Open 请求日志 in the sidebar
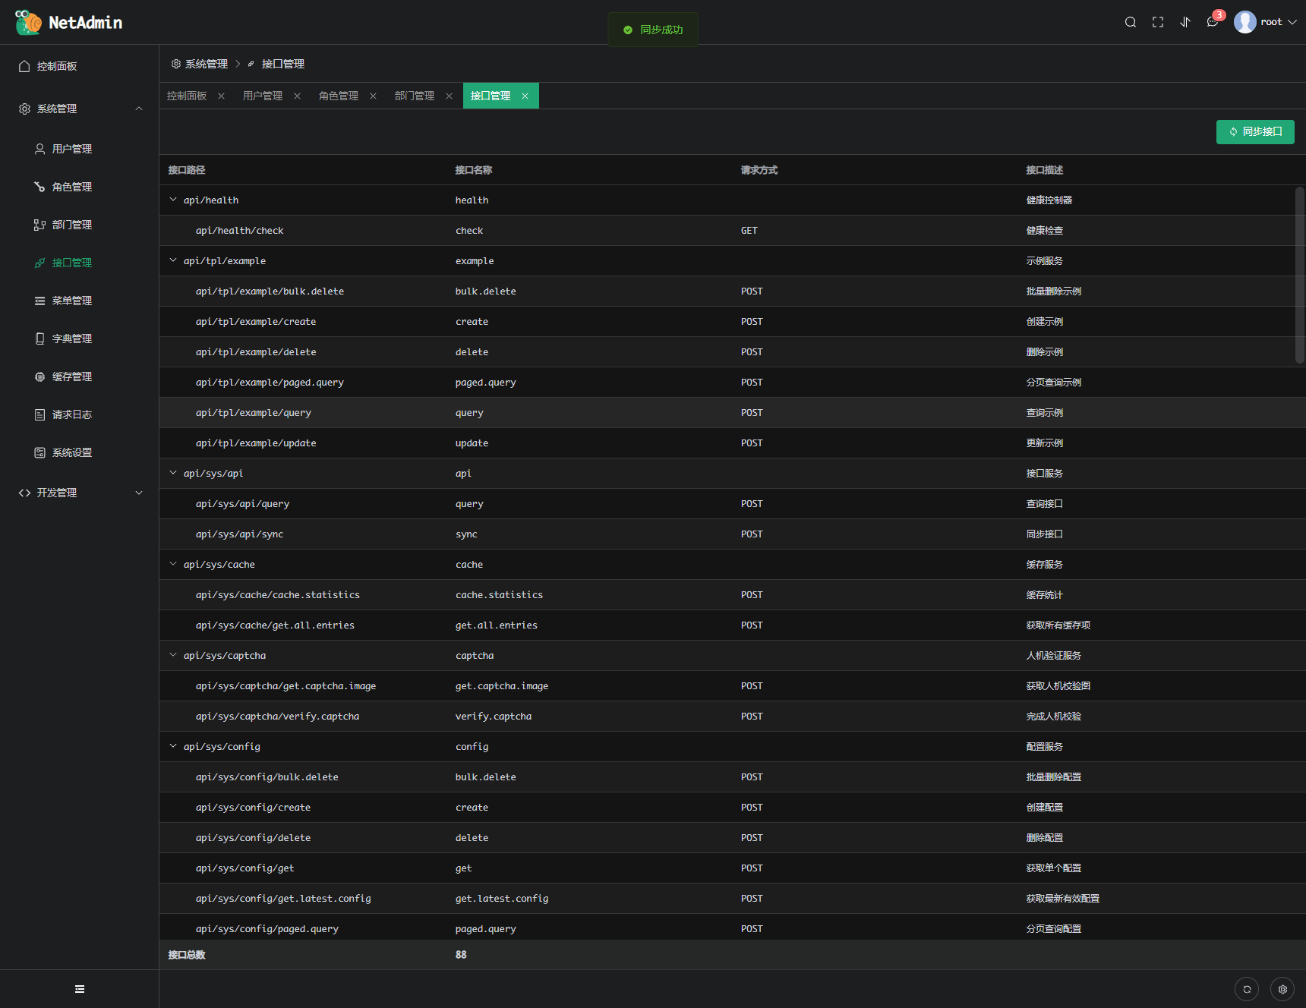Viewport: 1306px width, 1008px height. (x=72, y=414)
